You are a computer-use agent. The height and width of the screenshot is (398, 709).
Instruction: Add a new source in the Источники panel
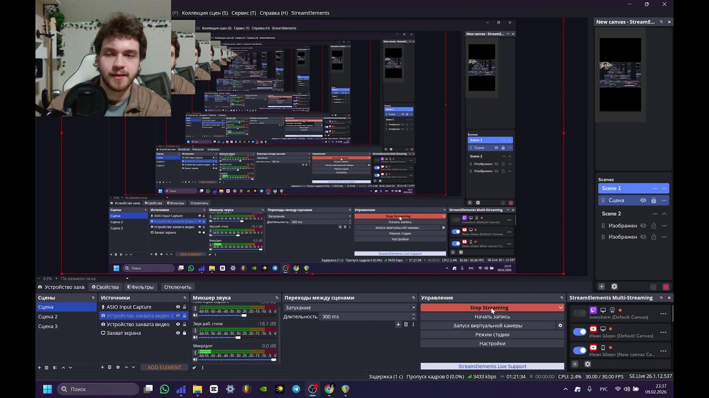click(102, 368)
